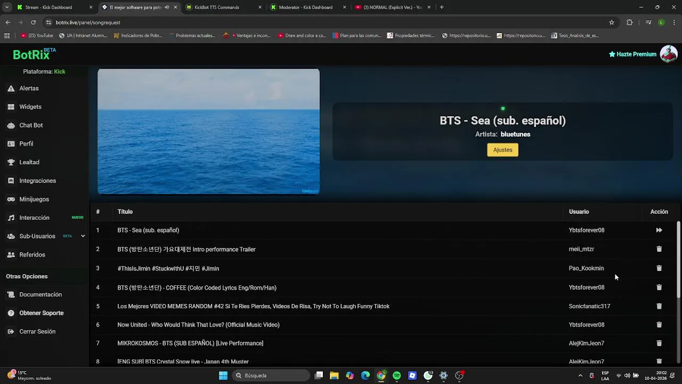Screen dimensions: 682x384
Task: Open the YouTube bookmark
Action: tap(37, 36)
